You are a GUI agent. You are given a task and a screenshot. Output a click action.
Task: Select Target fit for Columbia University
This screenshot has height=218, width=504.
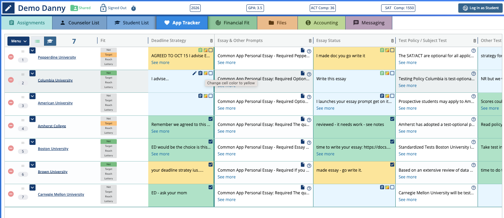click(x=109, y=78)
